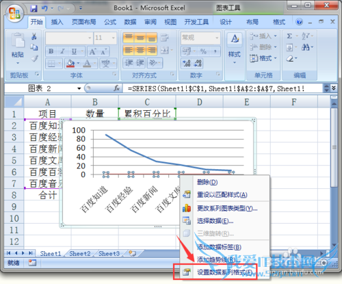
Task: Apply comma style format
Action: point(215,51)
